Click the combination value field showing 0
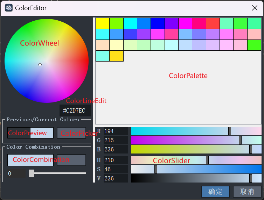264x200 pixels. click(x=16, y=173)
